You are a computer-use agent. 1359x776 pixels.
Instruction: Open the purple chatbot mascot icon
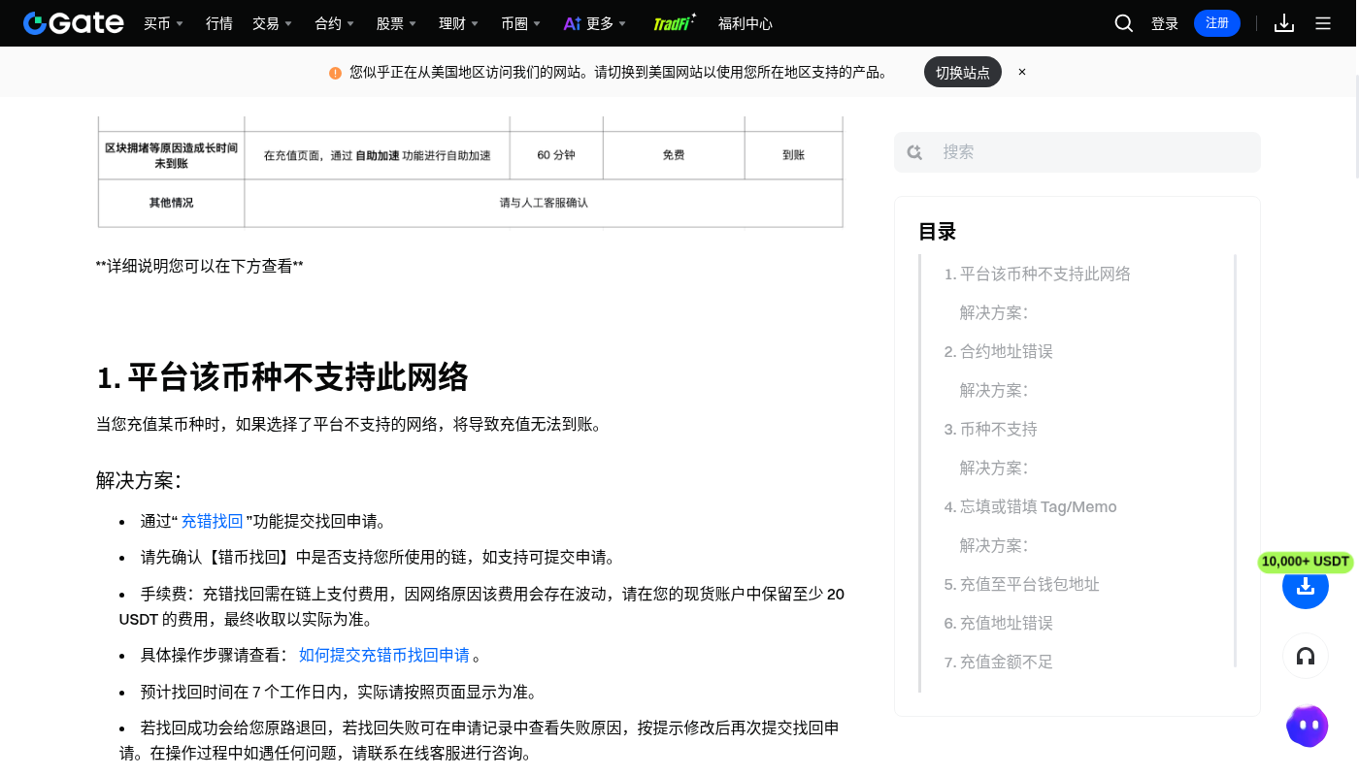[1308, 727]
